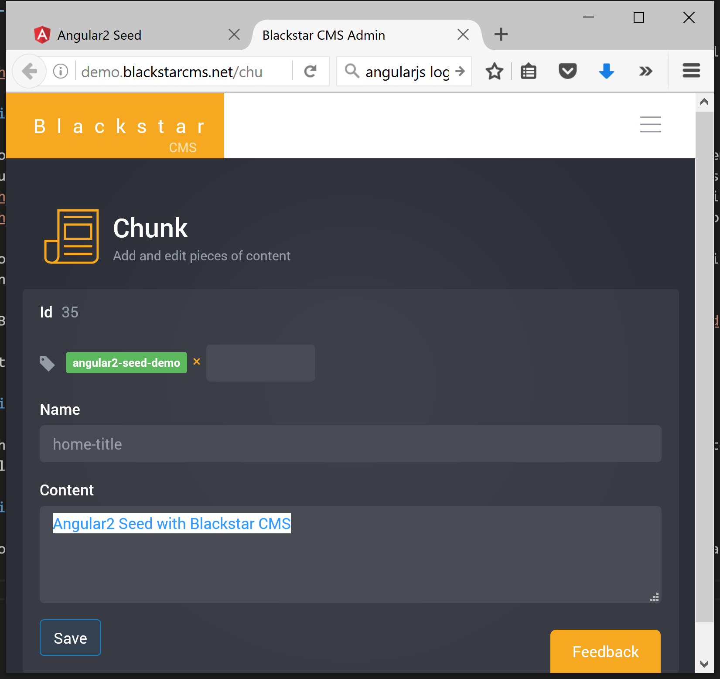Close the Blackstar CMS Admin tab
This screenshot has width=720, height=679.
point(463,34)
